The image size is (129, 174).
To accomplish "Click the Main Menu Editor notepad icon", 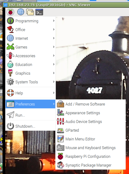I will [x=60, y=139].
